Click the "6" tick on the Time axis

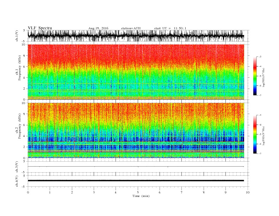[160, 192]
